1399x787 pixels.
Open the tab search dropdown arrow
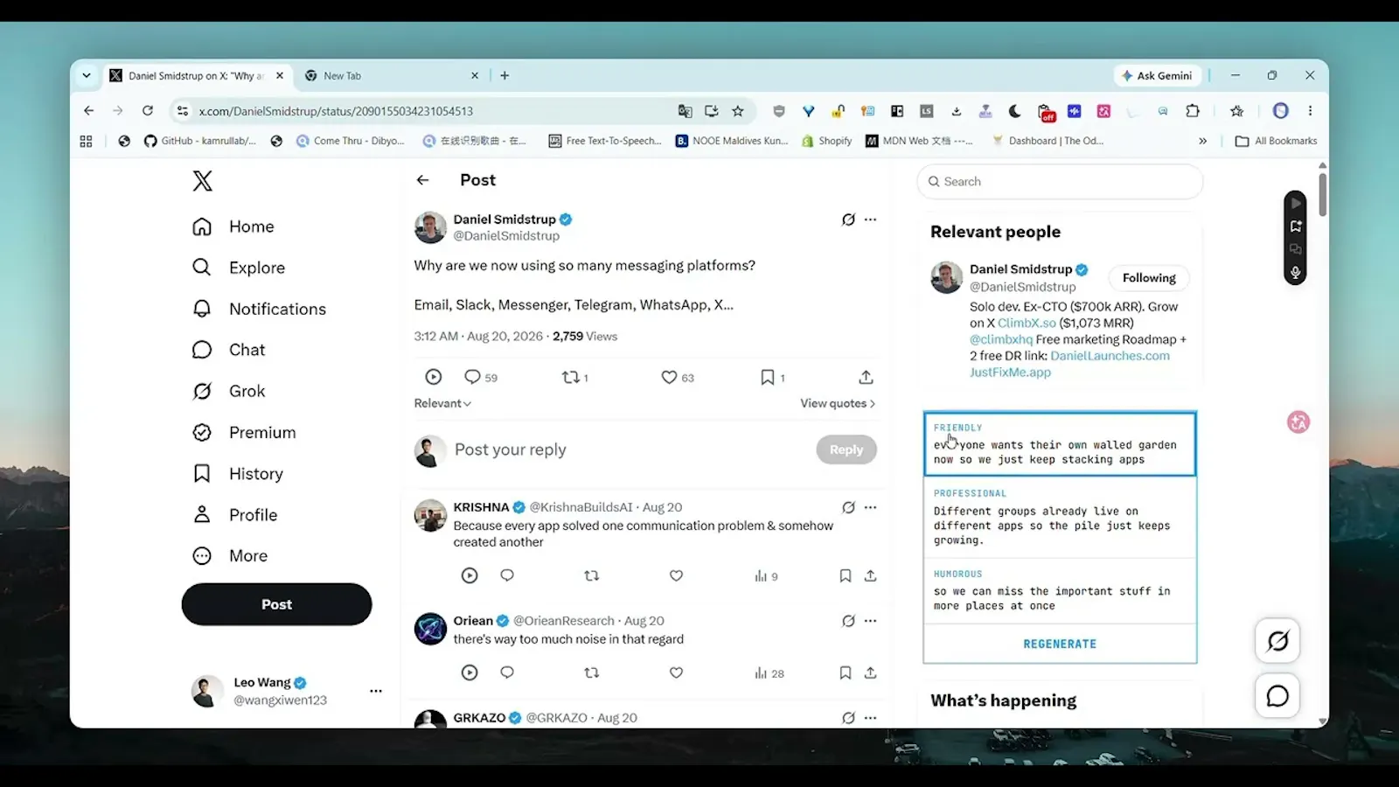coord(87,76)
